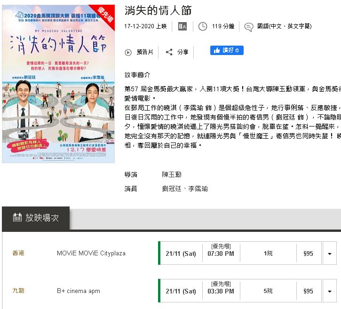Click the MOViE MOViE Cityplaza cinema name
This screenshot has height=309, width=341.
point(91,254)
